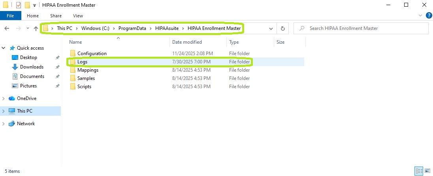Open the File ribbon tab

coord(10,16)
